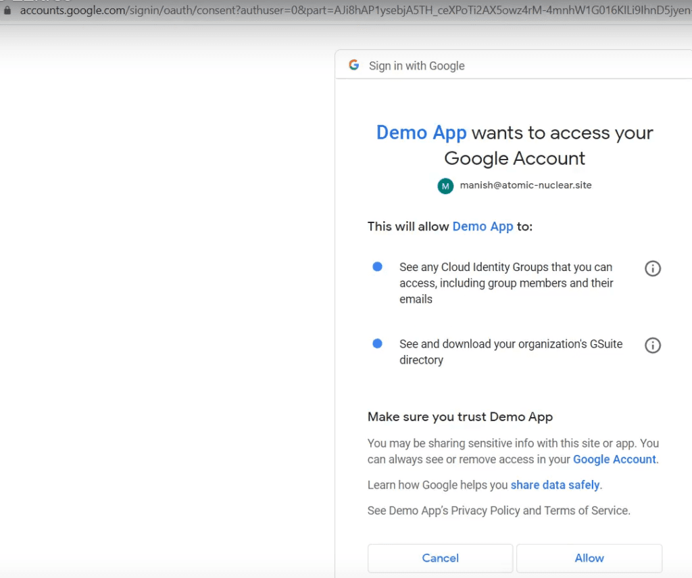Open the 'share data safely' link

(555, 485)
